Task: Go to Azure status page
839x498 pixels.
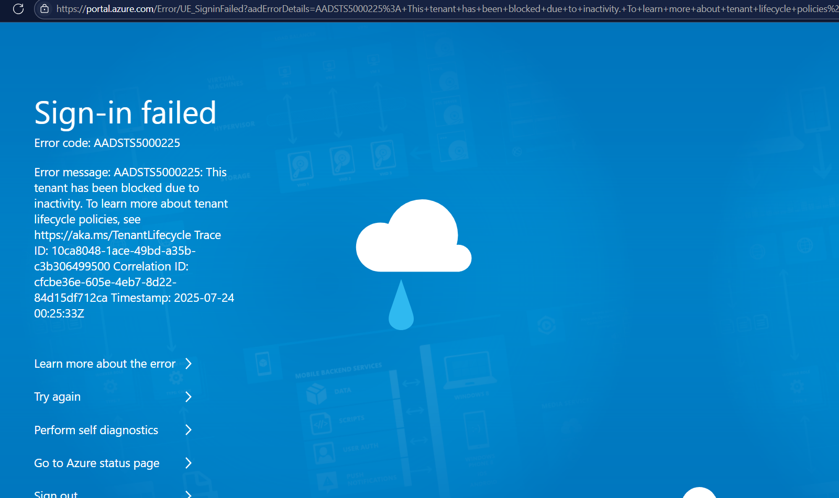Action: (x=96, y=463)
